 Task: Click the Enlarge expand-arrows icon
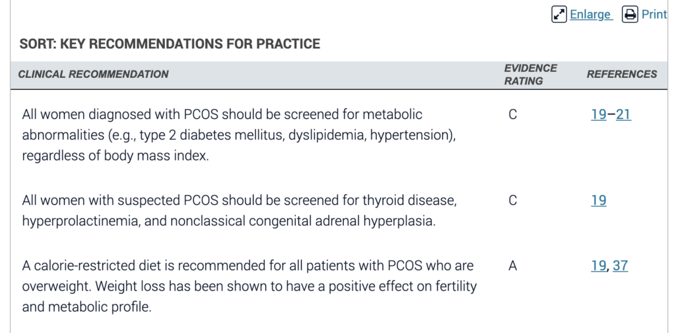click(559, 15)
